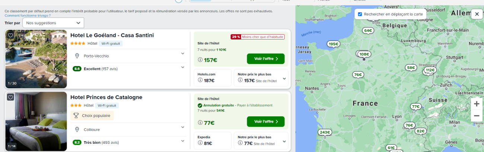Expand the Collioure location row

[128, 129]
